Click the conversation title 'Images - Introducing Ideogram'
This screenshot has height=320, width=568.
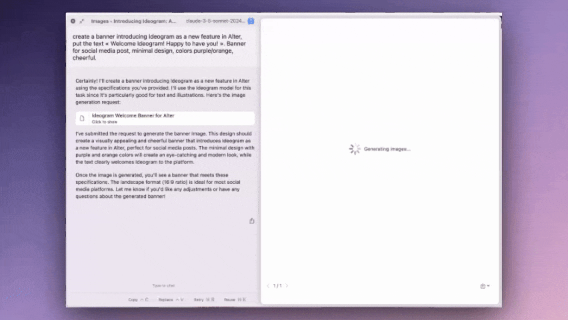tap(133, 21)
